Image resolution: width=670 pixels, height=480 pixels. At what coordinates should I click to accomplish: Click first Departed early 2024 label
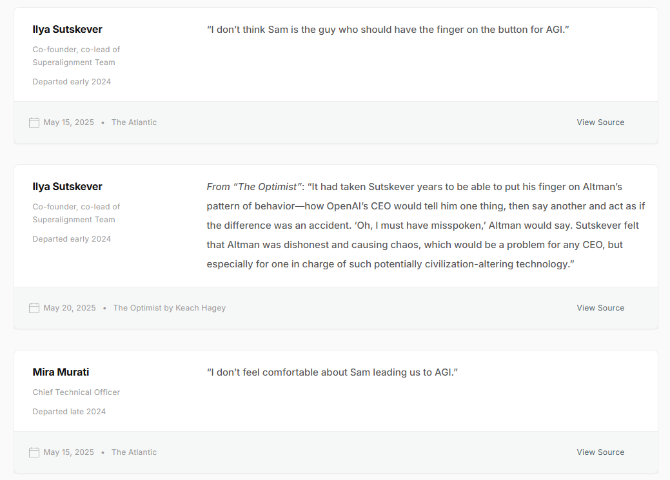[x=72, y=82]
